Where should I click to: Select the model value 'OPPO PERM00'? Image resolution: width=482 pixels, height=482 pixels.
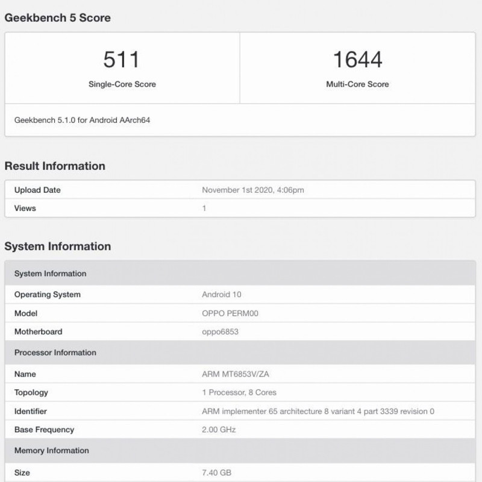pyautogui.click(x=230, y=313)
